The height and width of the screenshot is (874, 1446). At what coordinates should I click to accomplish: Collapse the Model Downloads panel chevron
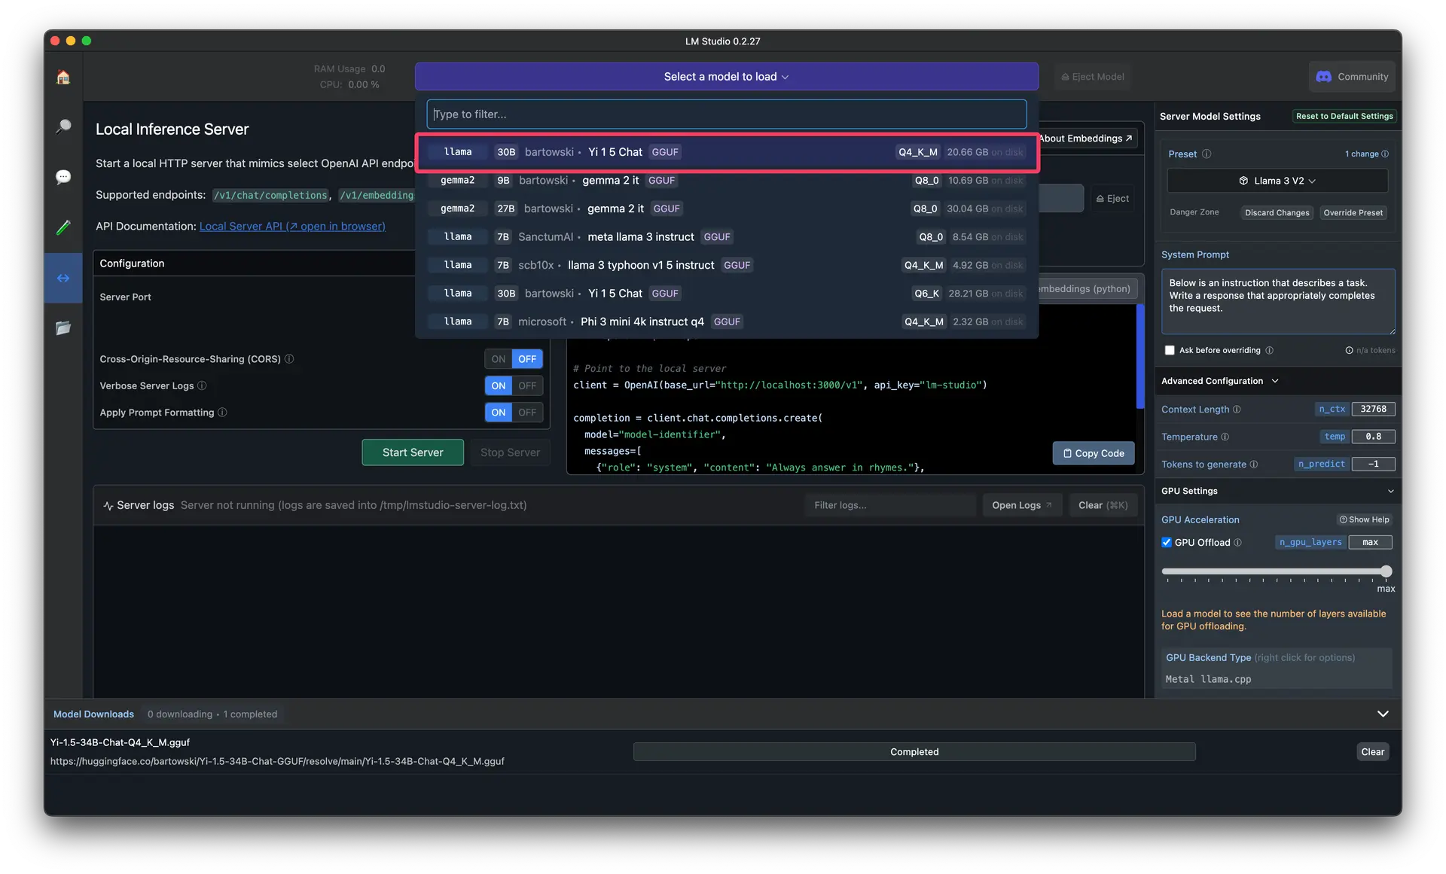pyautogui.click(x=1383, y=714)
